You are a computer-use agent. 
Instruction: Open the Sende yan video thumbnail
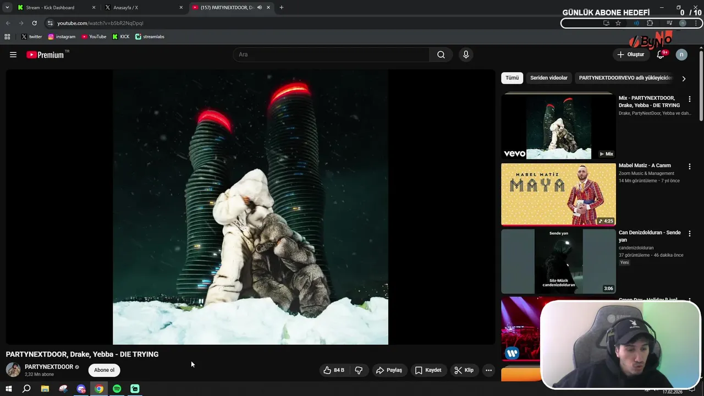point(558,261)
